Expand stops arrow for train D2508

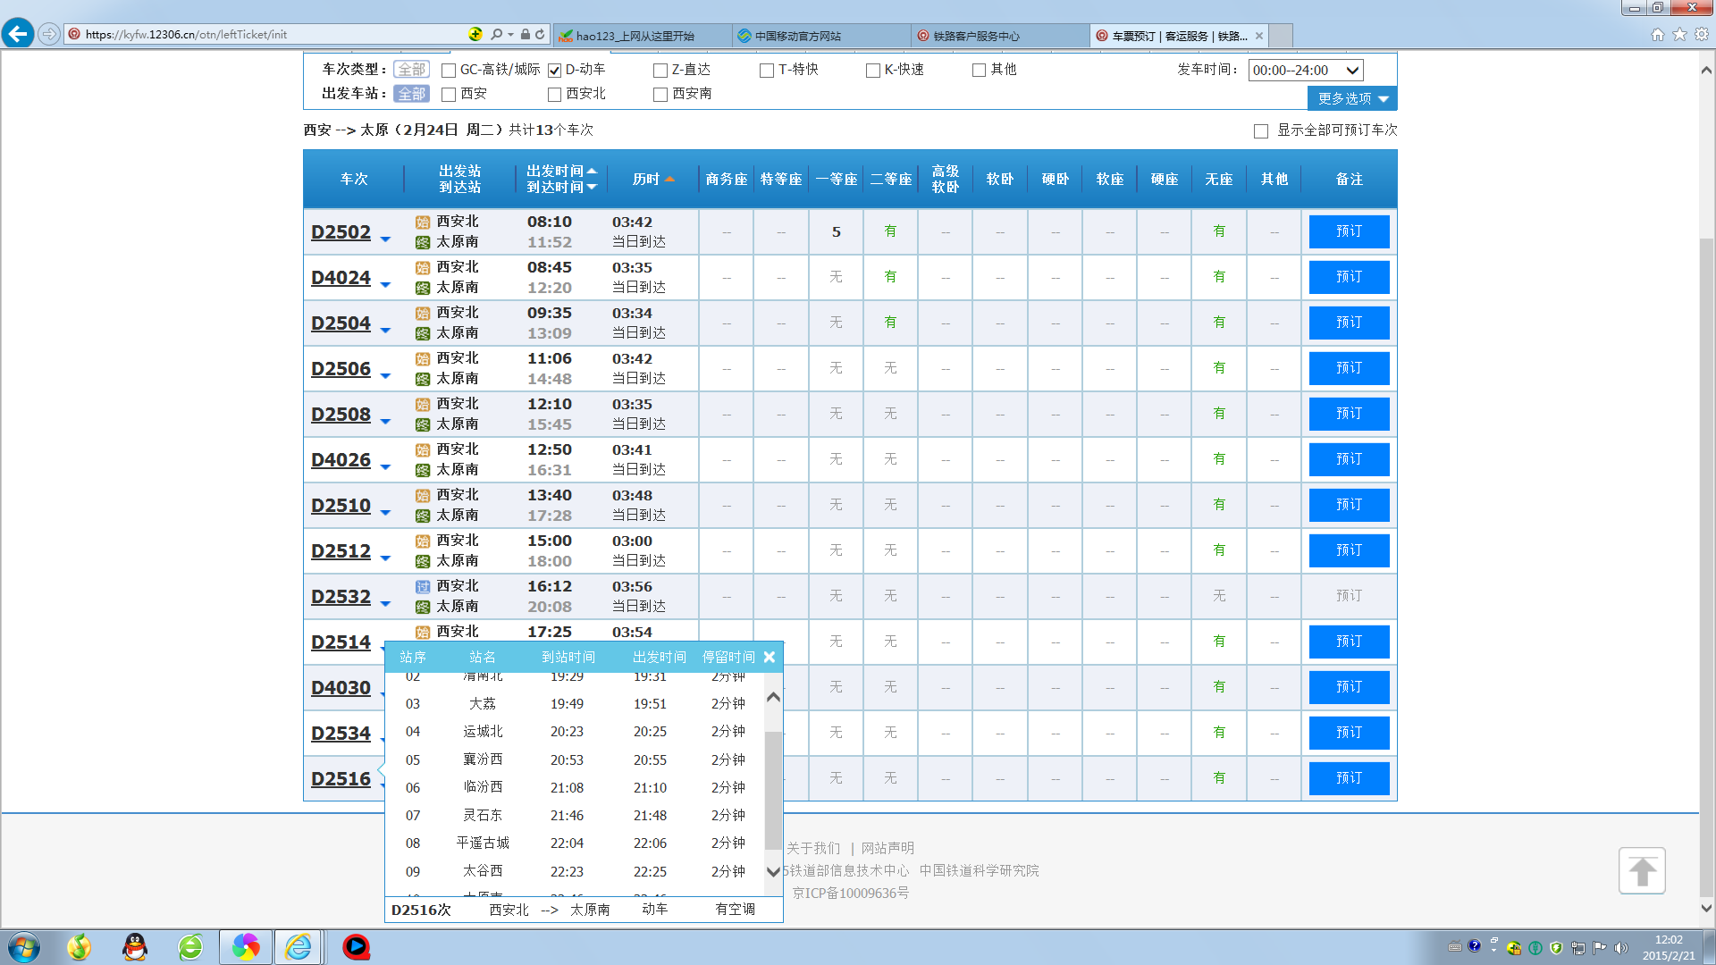pos(385,421)
